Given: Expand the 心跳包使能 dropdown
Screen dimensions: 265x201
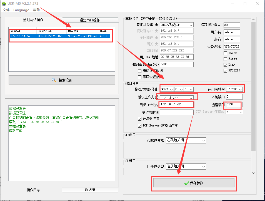Looking at the screenshot, I should pos(186,140).
